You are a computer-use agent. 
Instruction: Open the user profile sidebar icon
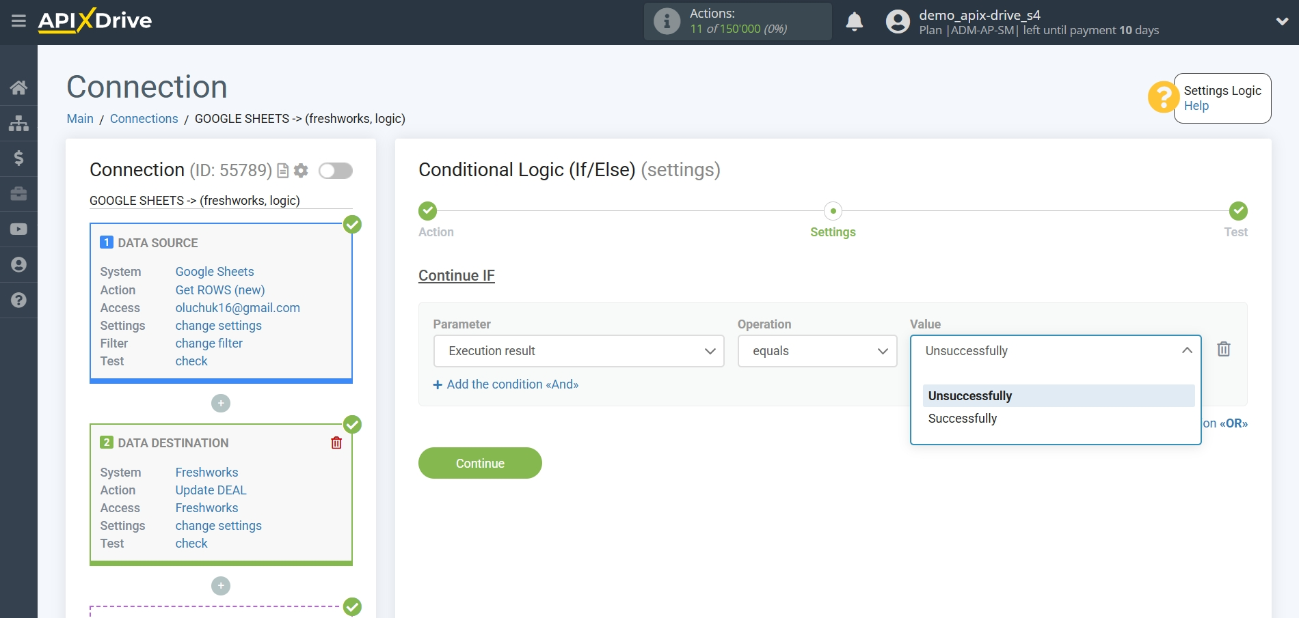click(x=18, y=265)
